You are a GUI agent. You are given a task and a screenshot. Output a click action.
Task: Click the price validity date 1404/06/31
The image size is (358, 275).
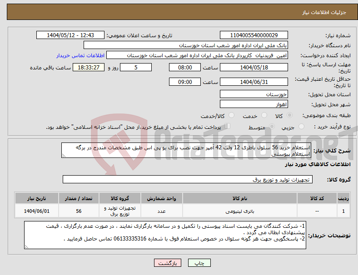tap(254, 82)
